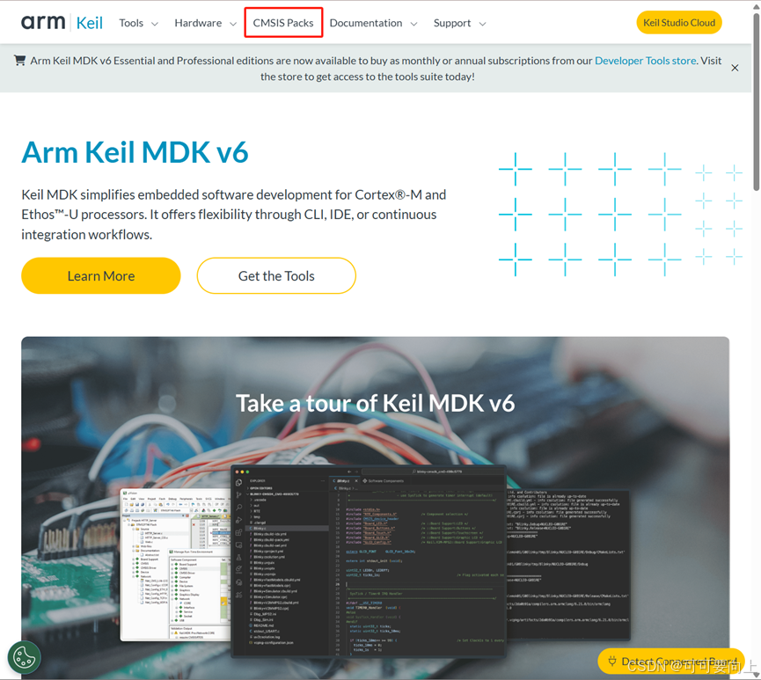Click the plug icon on Detect Board button
This screenshot has height=680, width=761.
[x=612, y=661]
